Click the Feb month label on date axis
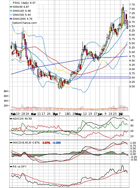Screen dimensions: 140x188 [x=13, y=114]
